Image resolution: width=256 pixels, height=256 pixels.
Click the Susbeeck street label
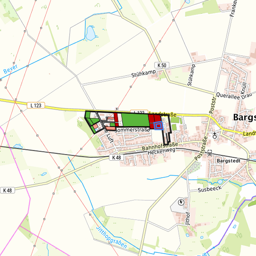pos(210,189)
